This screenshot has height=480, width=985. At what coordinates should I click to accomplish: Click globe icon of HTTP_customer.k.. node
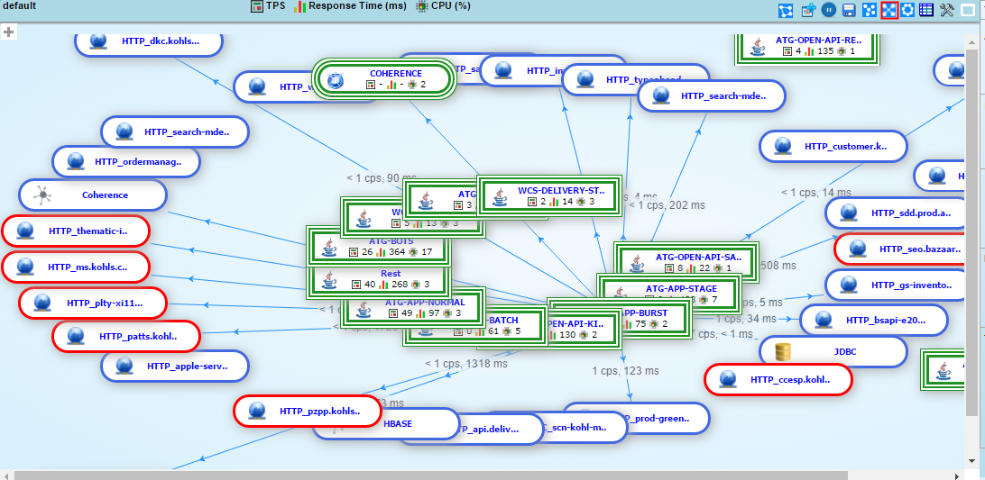pyautogui.click(x=783, y=146)
